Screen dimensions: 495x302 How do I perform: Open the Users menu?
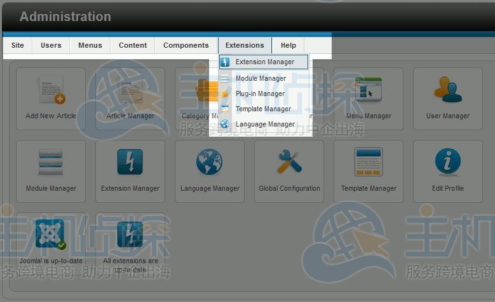tap(51, 46)
